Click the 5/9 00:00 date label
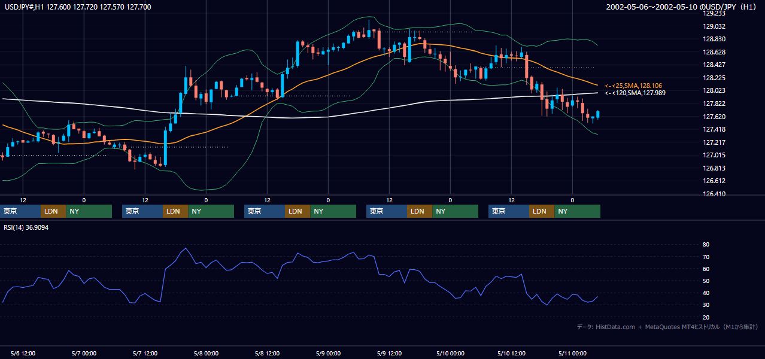The image size is (765, 359). [x=329, y=353]
